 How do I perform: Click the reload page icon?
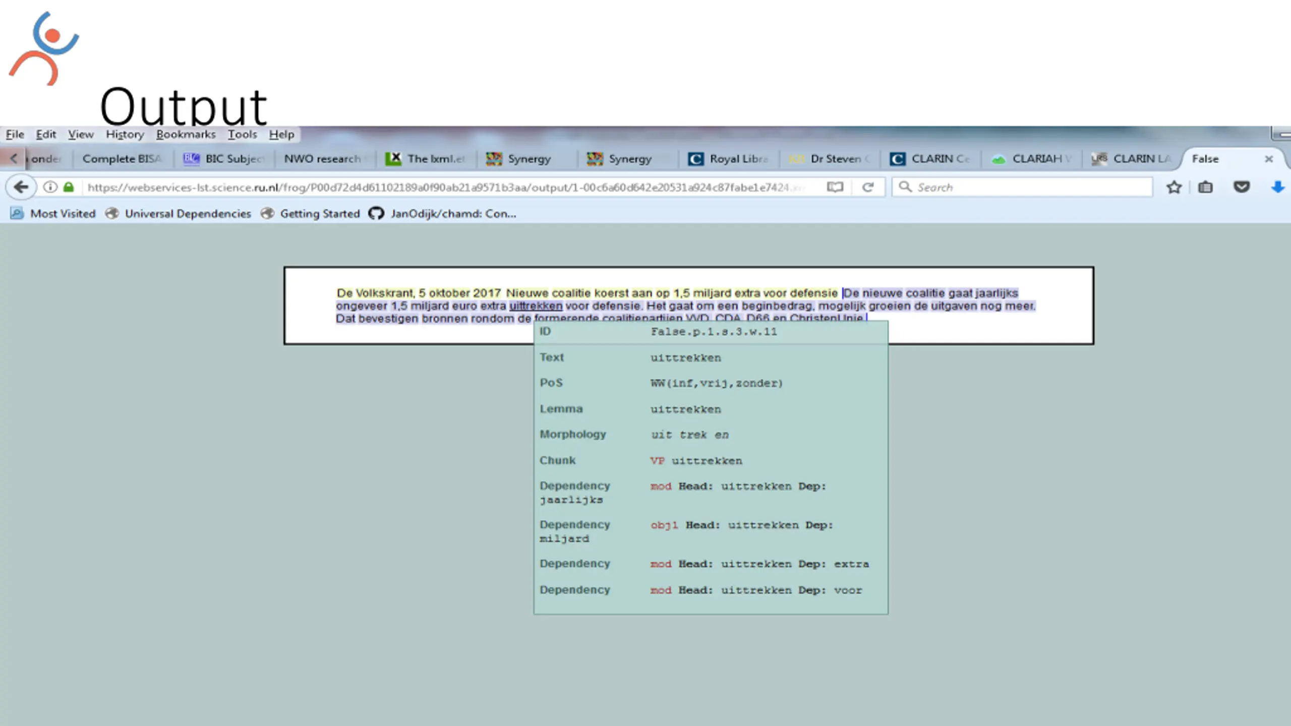pos(867,187)
